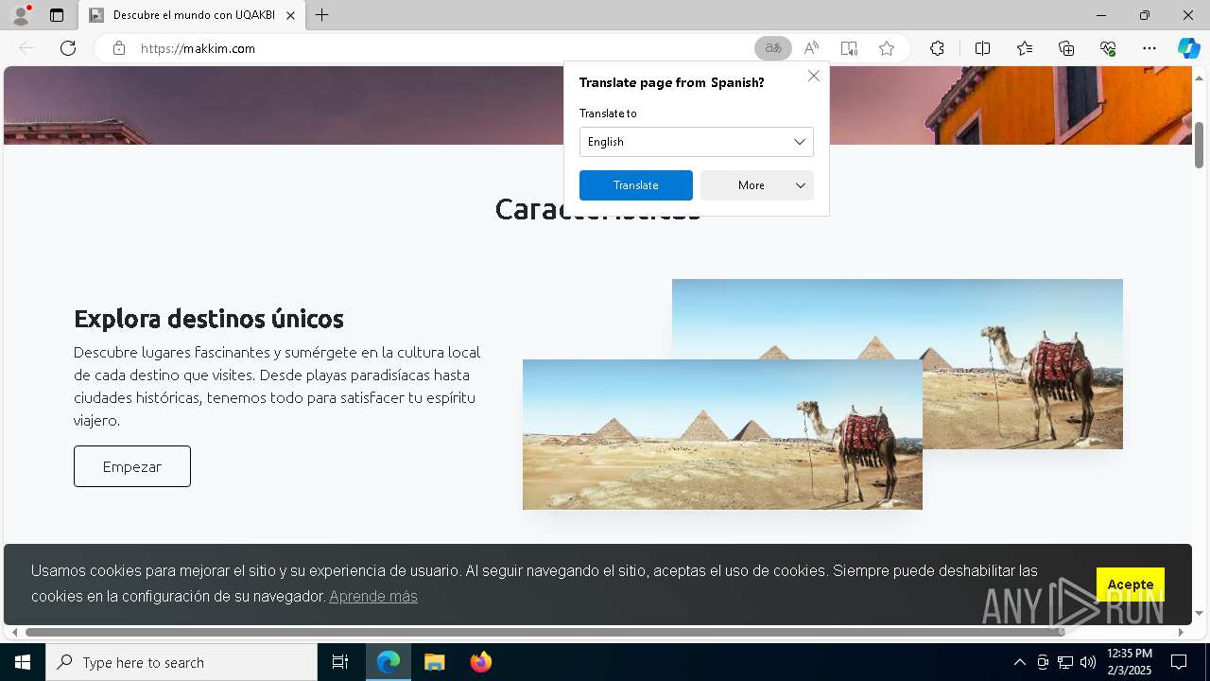
Task: Click the Empezar button
Action: pyautogui.click(x=132, y=466)
